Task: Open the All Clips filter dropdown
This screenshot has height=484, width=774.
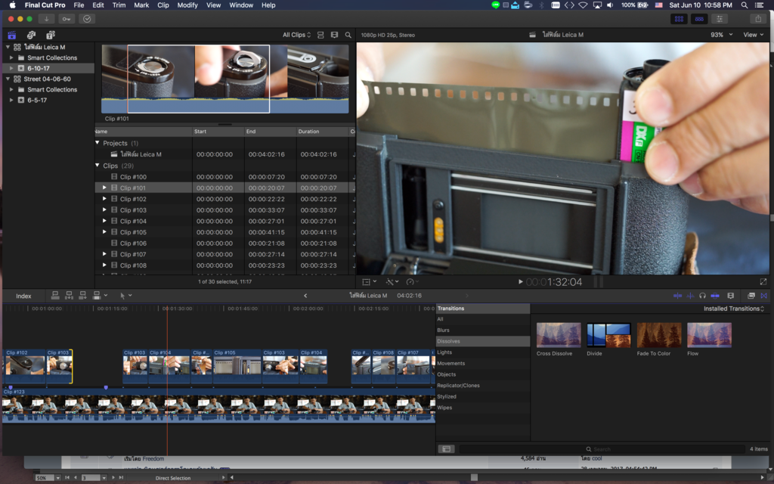Action: point(296,35)
